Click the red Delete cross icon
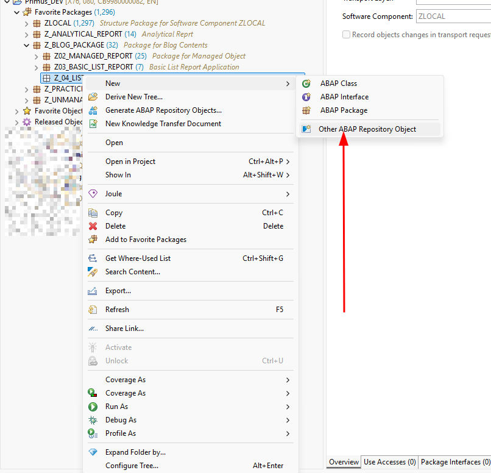The width and height of the screenshot is (491, 473). pyautogui.click(x=93, y=226)
